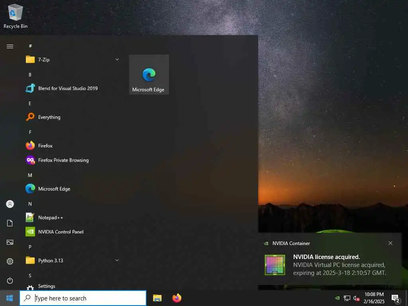Click the Power button in Start sidebar
This screenshot has height=306, width=408.
(10, 280)
